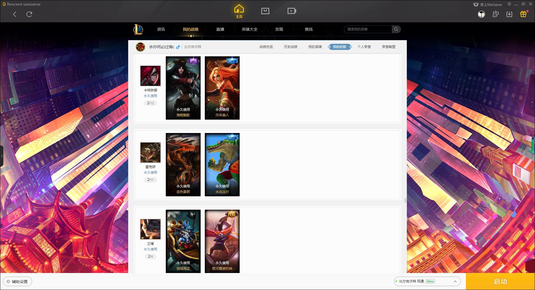The image size is (535, 290).
Task: Click 掌上WeGame mobile link
Action: tap(488, 4)
